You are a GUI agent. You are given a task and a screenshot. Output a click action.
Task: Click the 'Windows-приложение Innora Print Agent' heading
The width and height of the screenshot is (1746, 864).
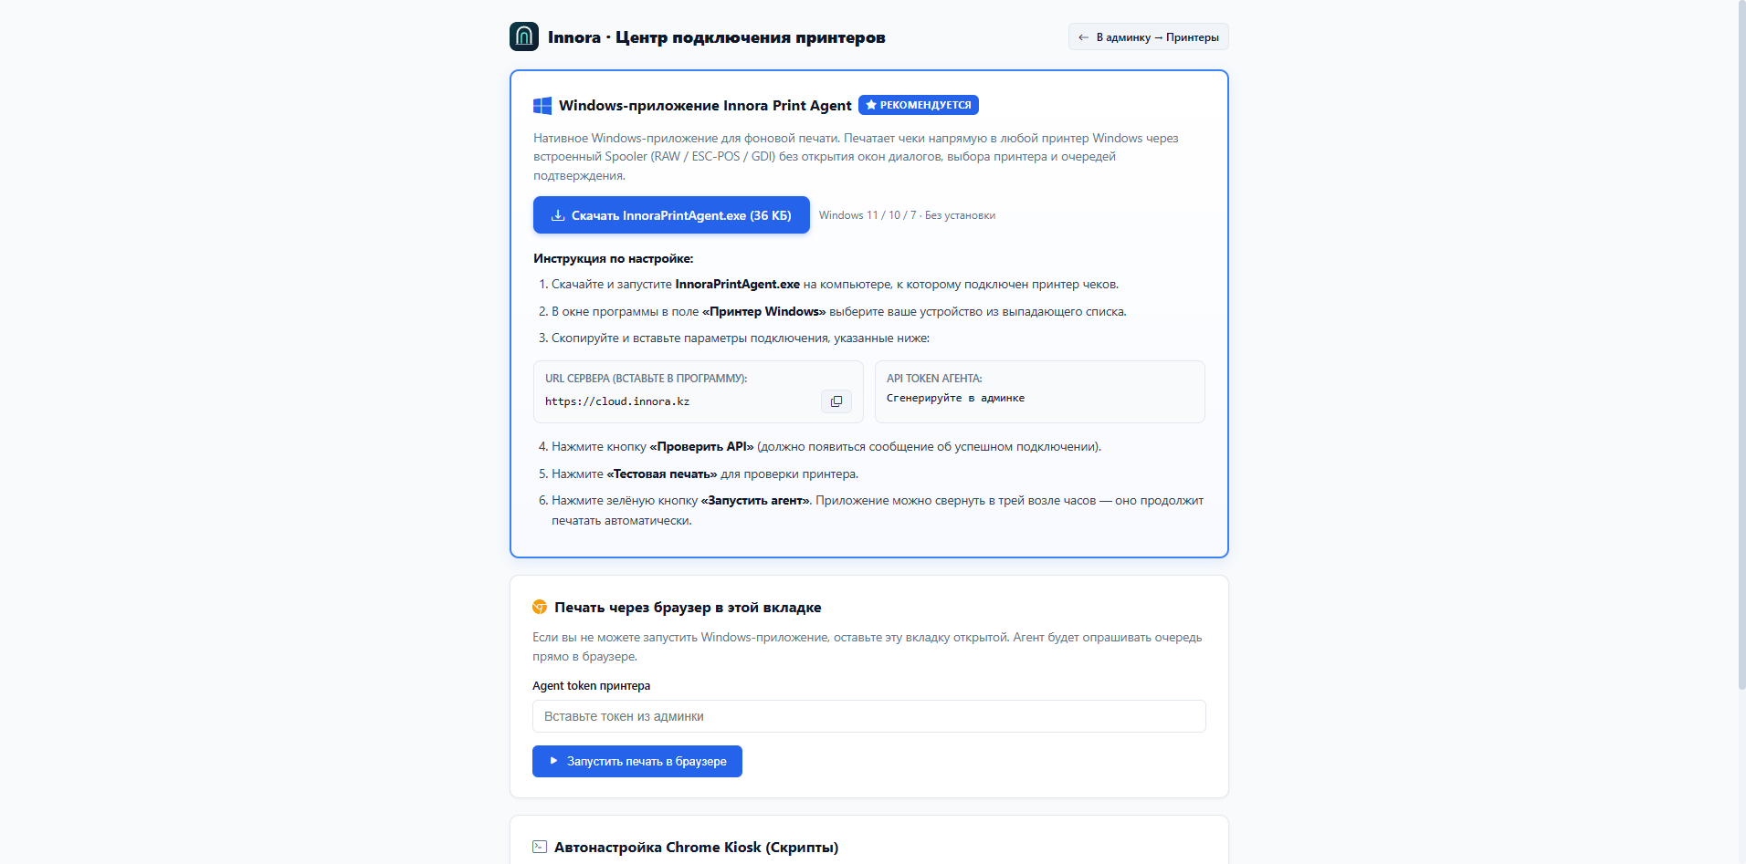tap(705, 106)
